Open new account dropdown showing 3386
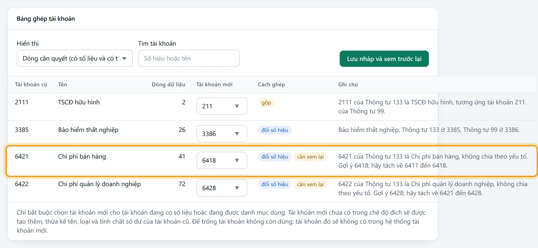This screenshot has height=248, width=538. 222,134
